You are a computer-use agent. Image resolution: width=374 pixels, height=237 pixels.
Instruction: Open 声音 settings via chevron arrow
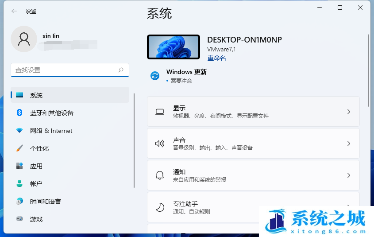point(349,144)
